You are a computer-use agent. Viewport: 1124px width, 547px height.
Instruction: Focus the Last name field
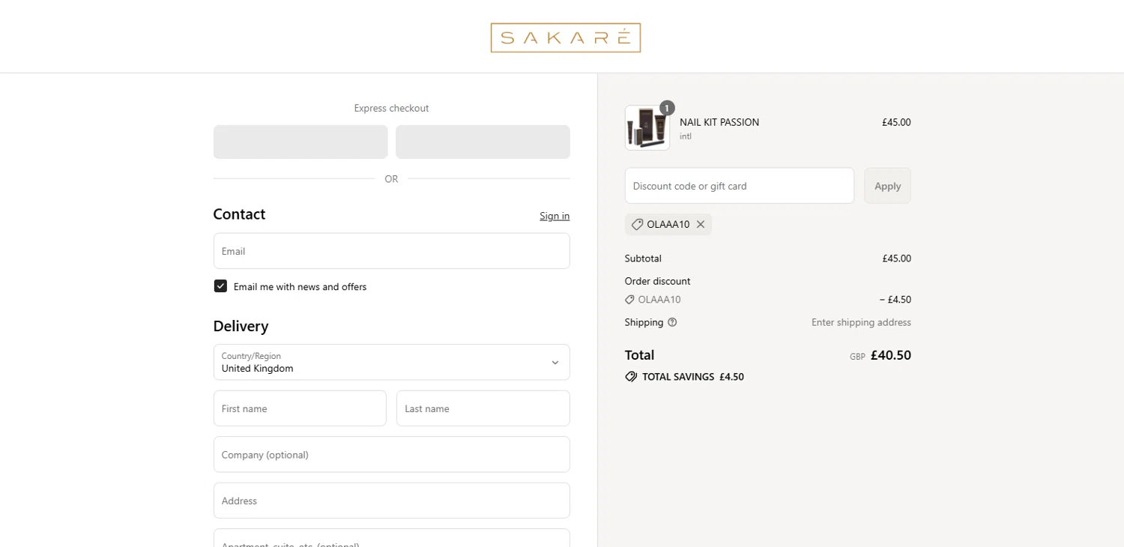[483, 408]
